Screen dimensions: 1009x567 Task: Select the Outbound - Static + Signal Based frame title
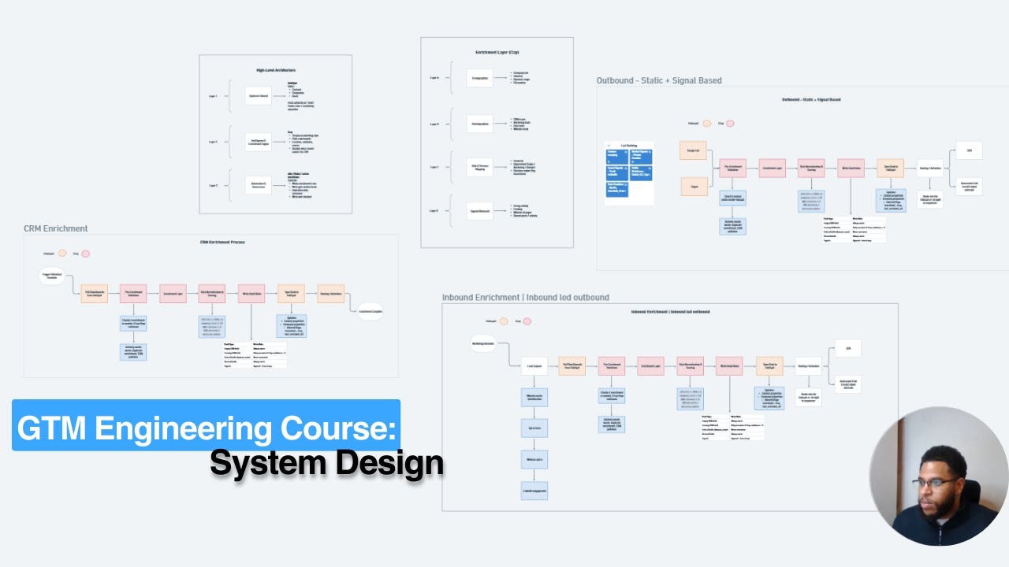click(x=659, y=80)
